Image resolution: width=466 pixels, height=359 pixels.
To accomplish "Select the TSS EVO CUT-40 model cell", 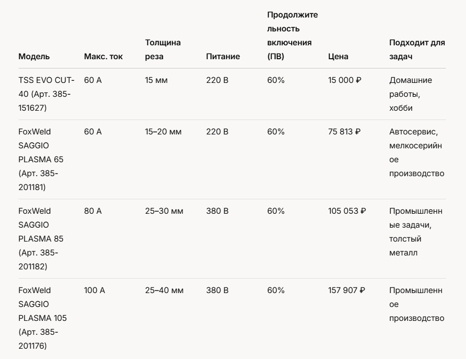I will point(46,94).
